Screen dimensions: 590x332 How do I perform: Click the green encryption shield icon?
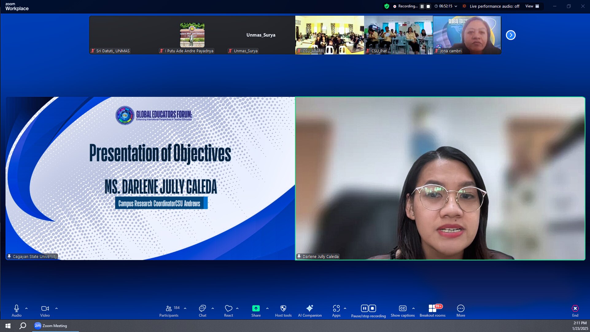pos(387,6)
